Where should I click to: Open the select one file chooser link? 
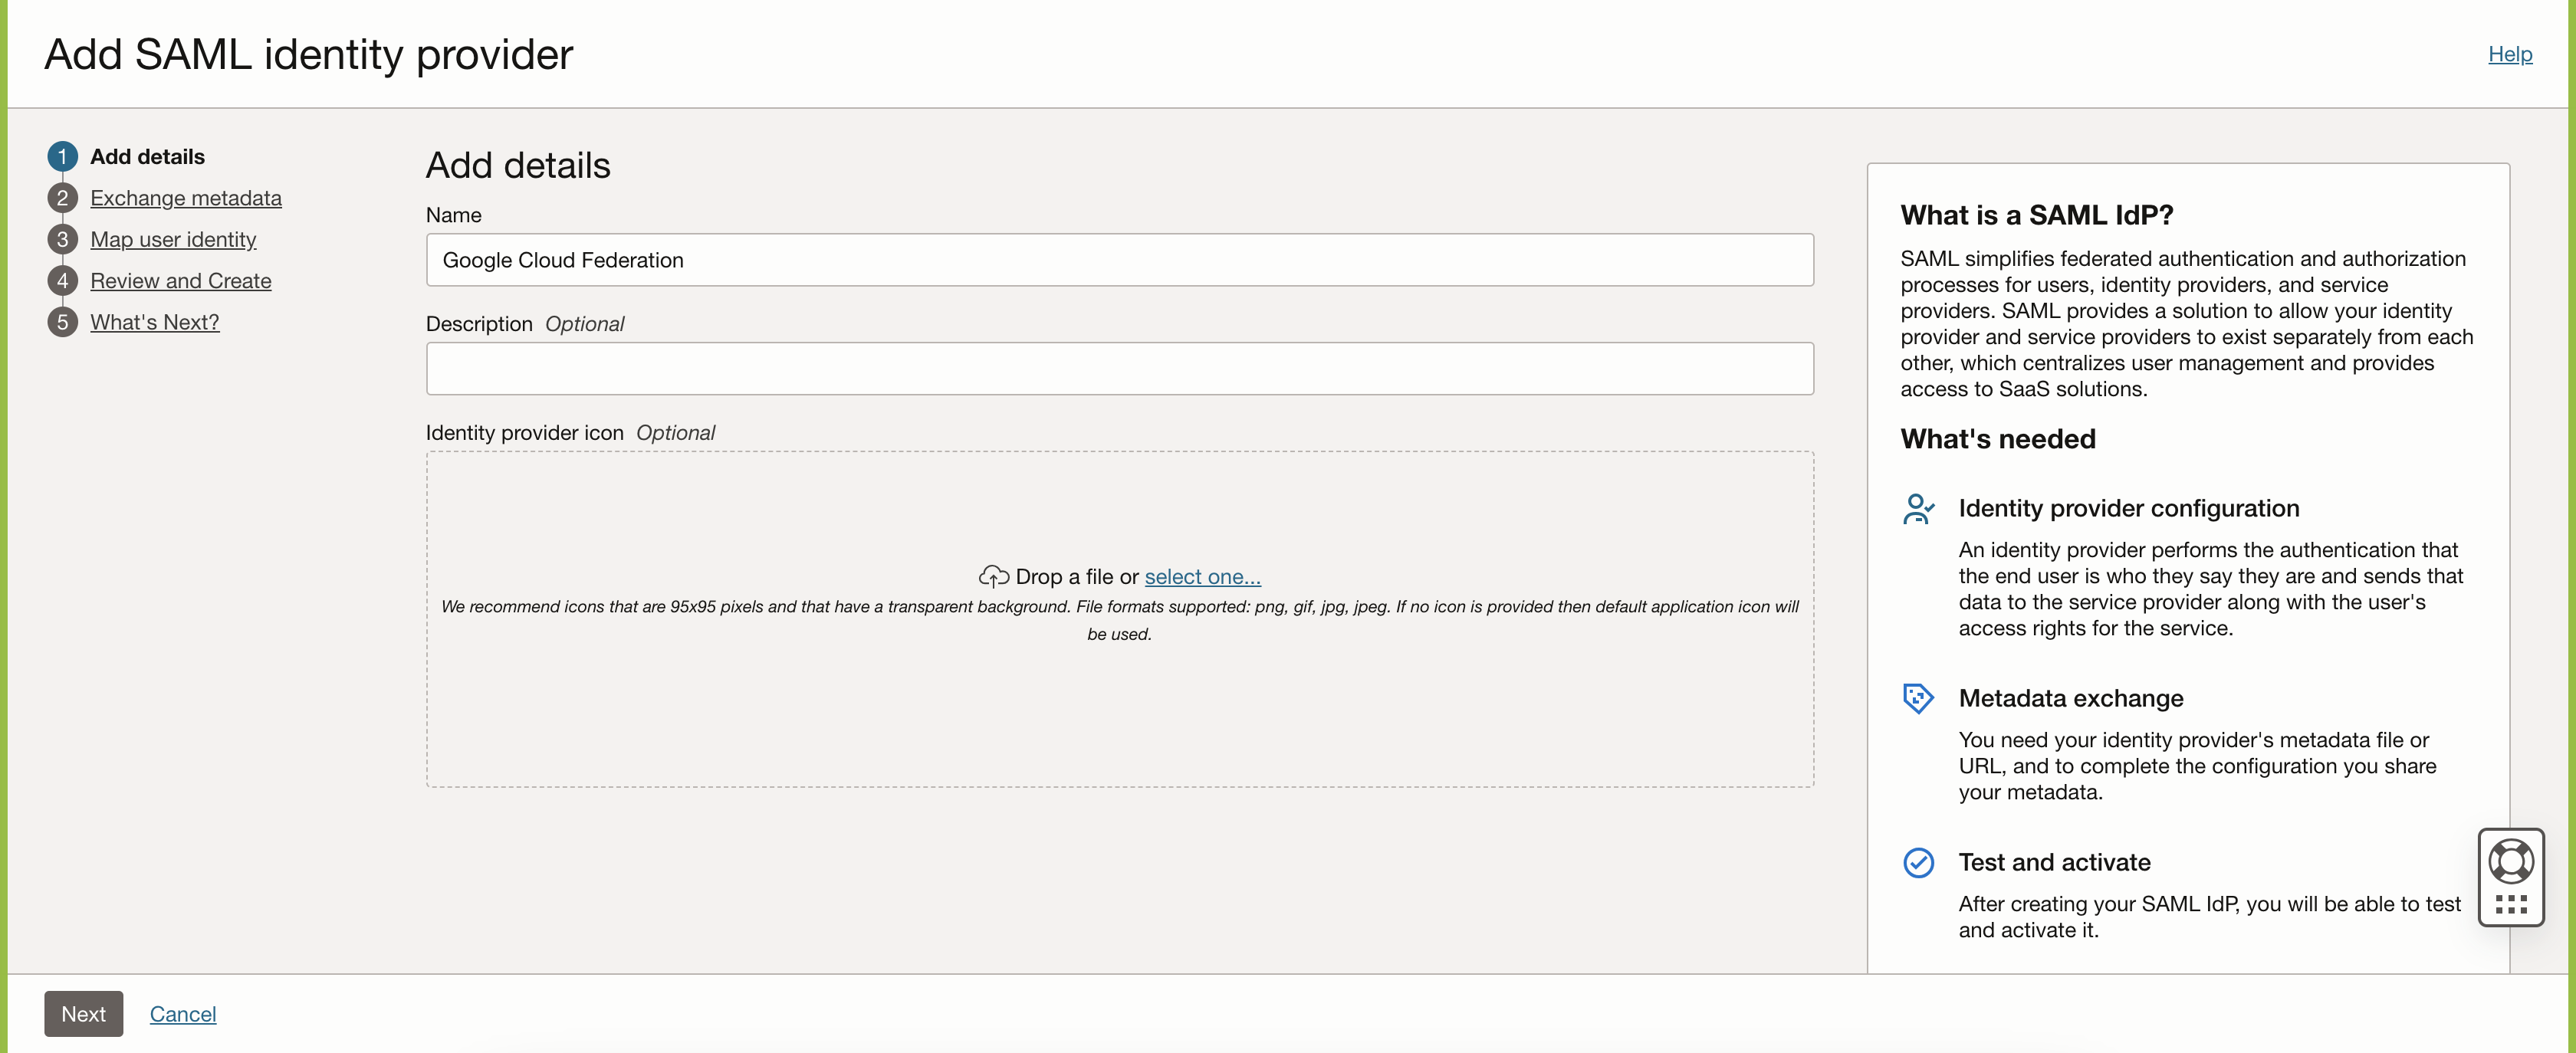(1201, 577)
